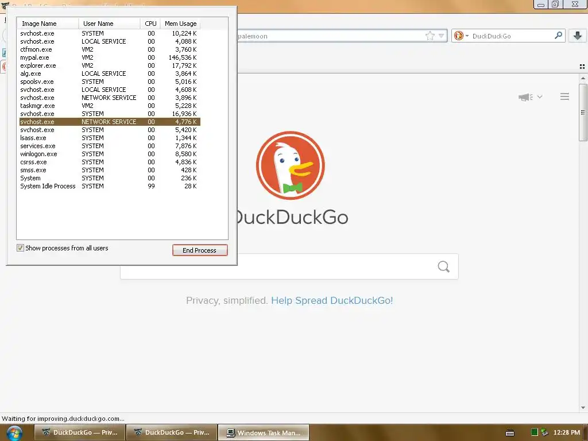Click the scrollbar down arrow

(583, 408)
